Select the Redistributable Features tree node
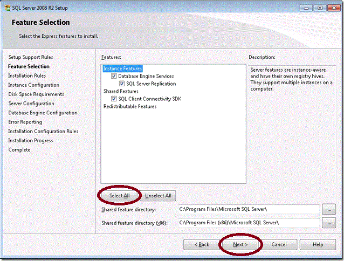Screen dimensions: 344x261 pyautogui.click(x=130, y=106)
